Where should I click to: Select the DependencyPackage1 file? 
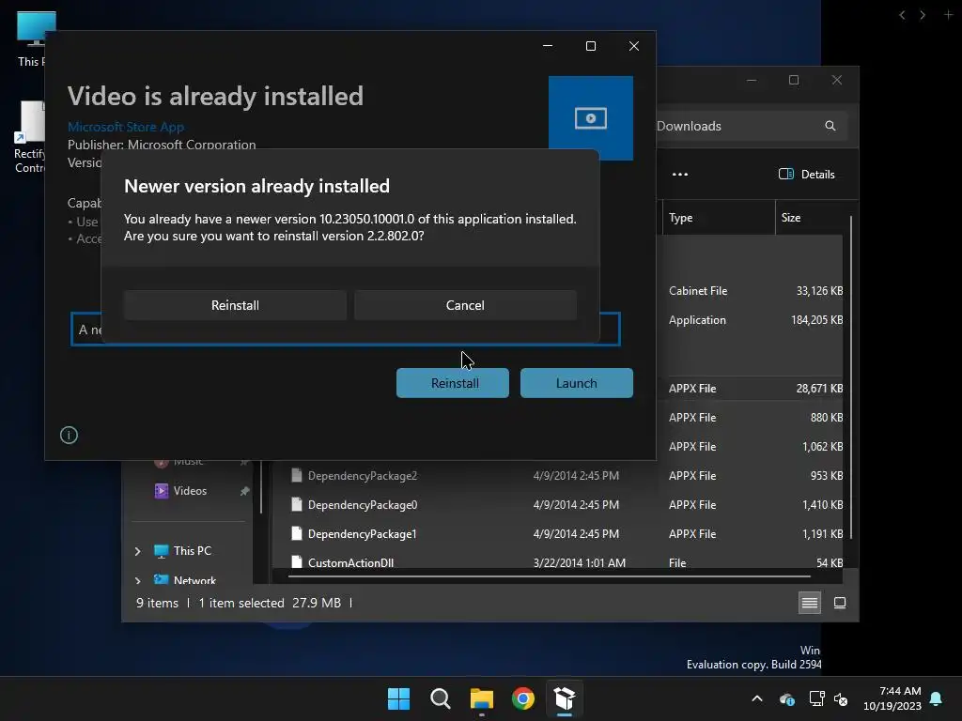[x=363, y=534]
